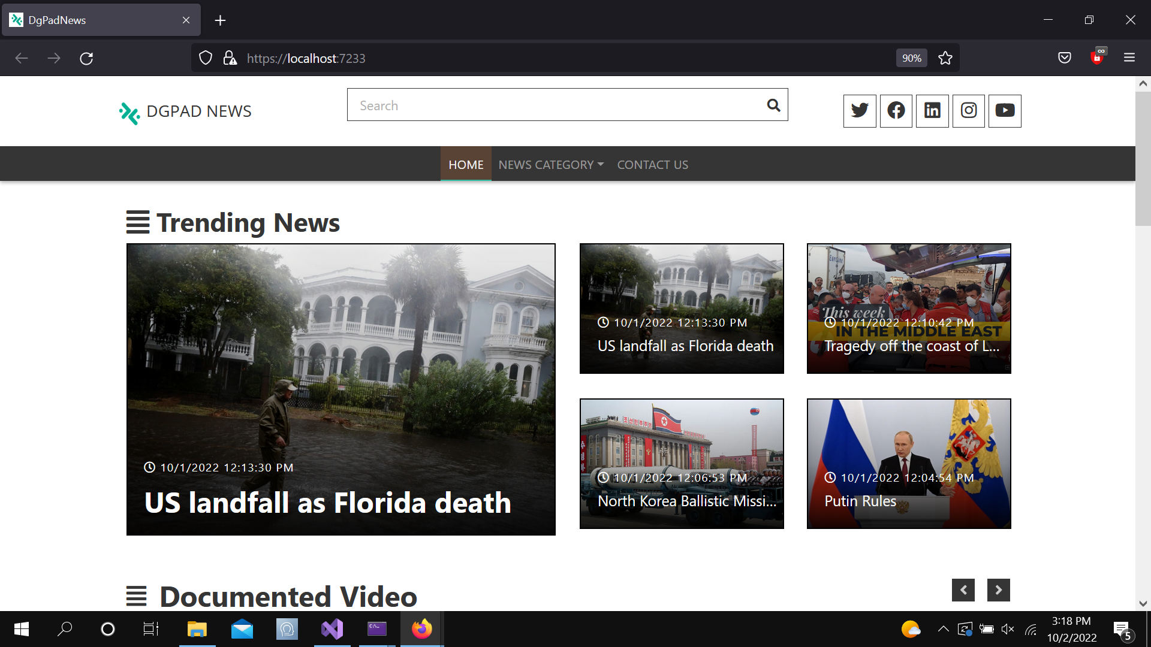Screen dimensions: 1151x647
Task: Open the Putin Rules article
Action: click(x=909, y=464)
